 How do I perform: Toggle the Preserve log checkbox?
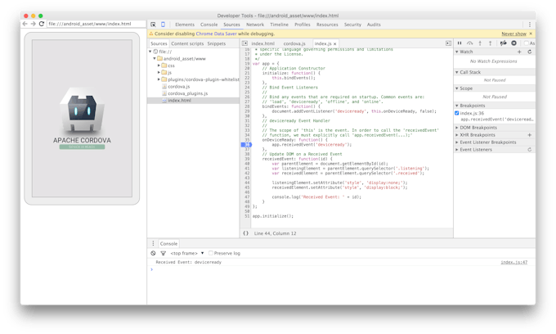(211, 253)
